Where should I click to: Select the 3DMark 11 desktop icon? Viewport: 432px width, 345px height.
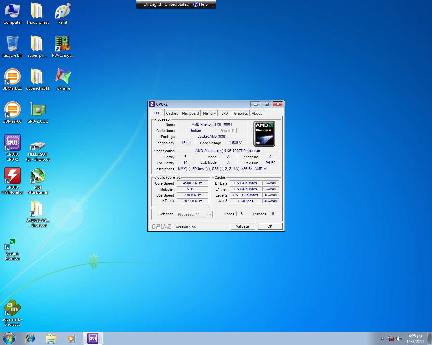tap(12, 80)
